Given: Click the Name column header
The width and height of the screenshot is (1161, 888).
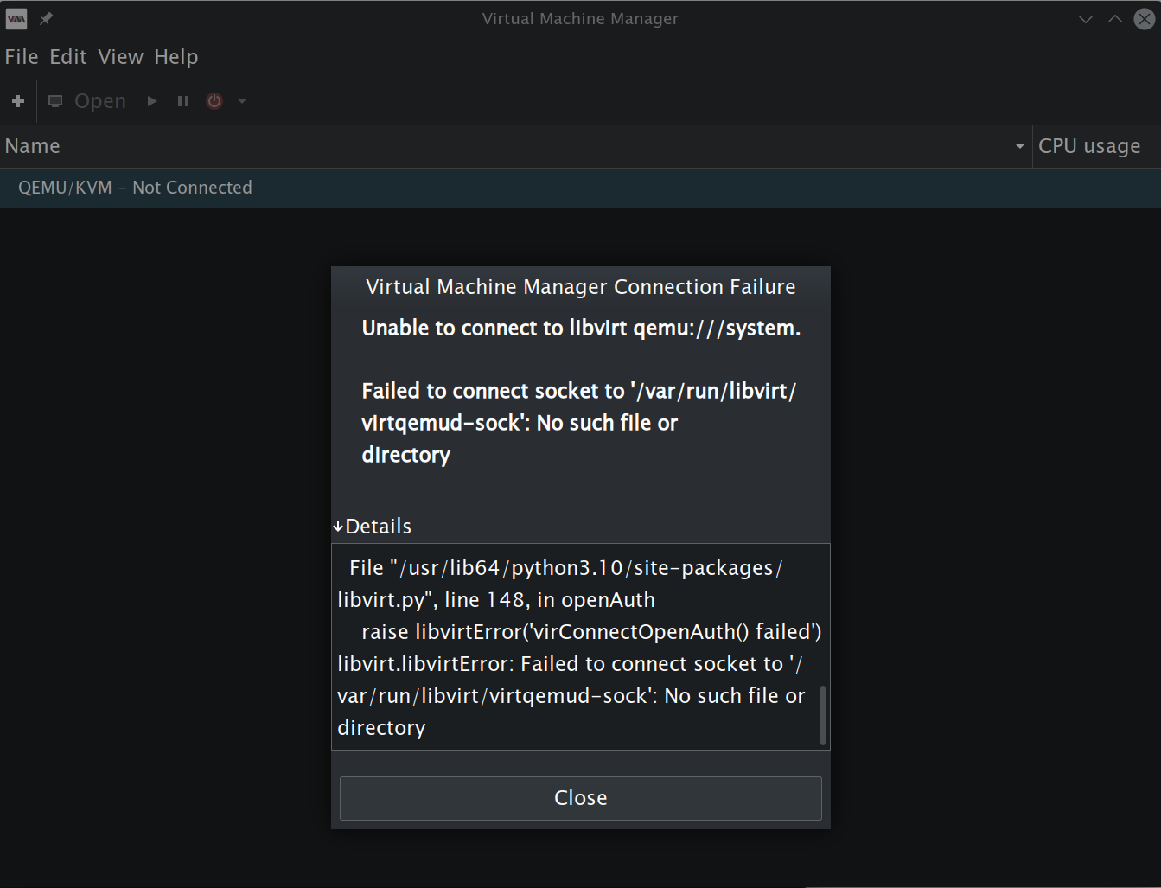Looking at the screenshot, I should pos(516,146).
